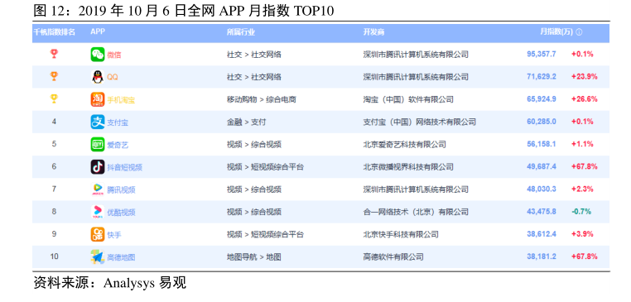Screen dimensions: 631x302
Task: Click the QQ penguin icon
Action: [98, 77]
